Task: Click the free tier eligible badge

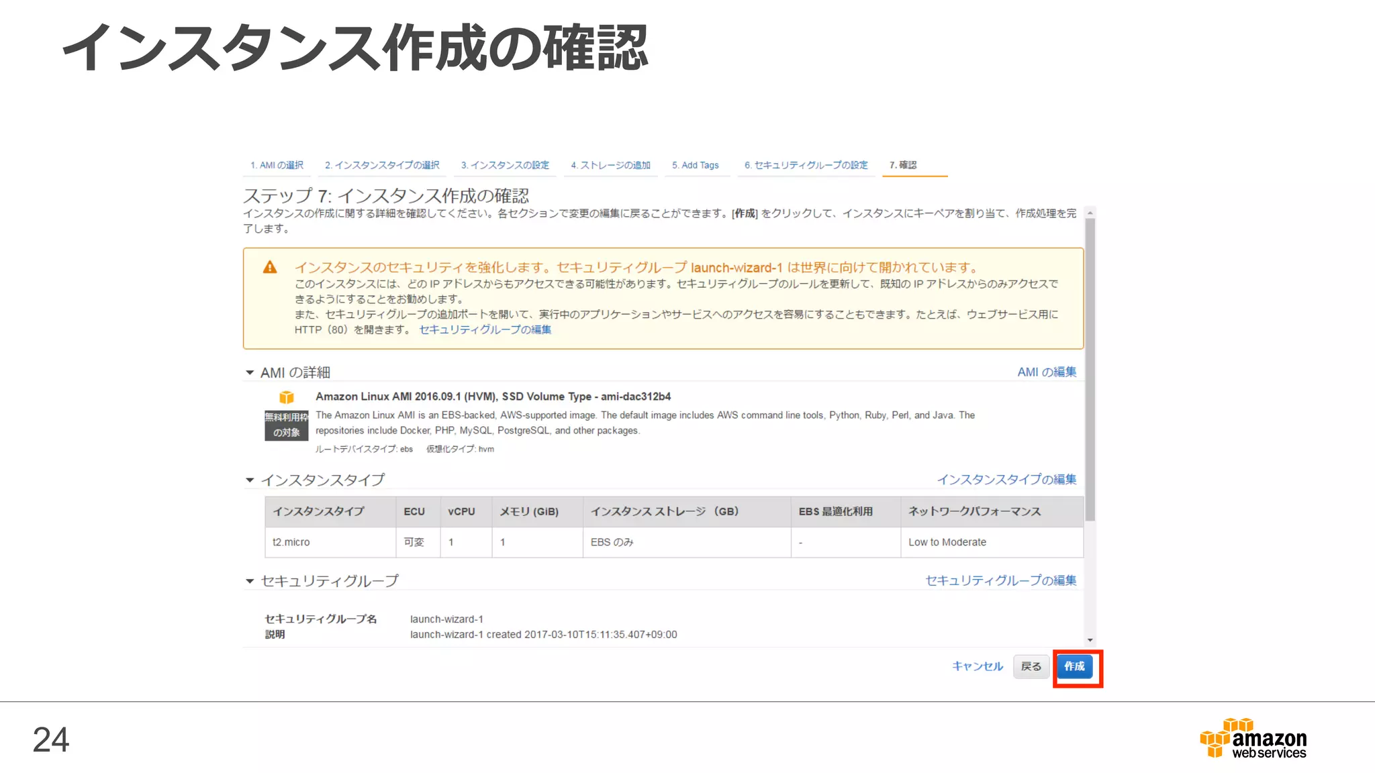Action: pos(287,425)
